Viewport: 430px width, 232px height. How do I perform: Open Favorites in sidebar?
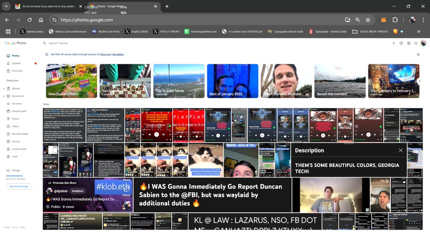pyautogui.click(x=16, y=104)
